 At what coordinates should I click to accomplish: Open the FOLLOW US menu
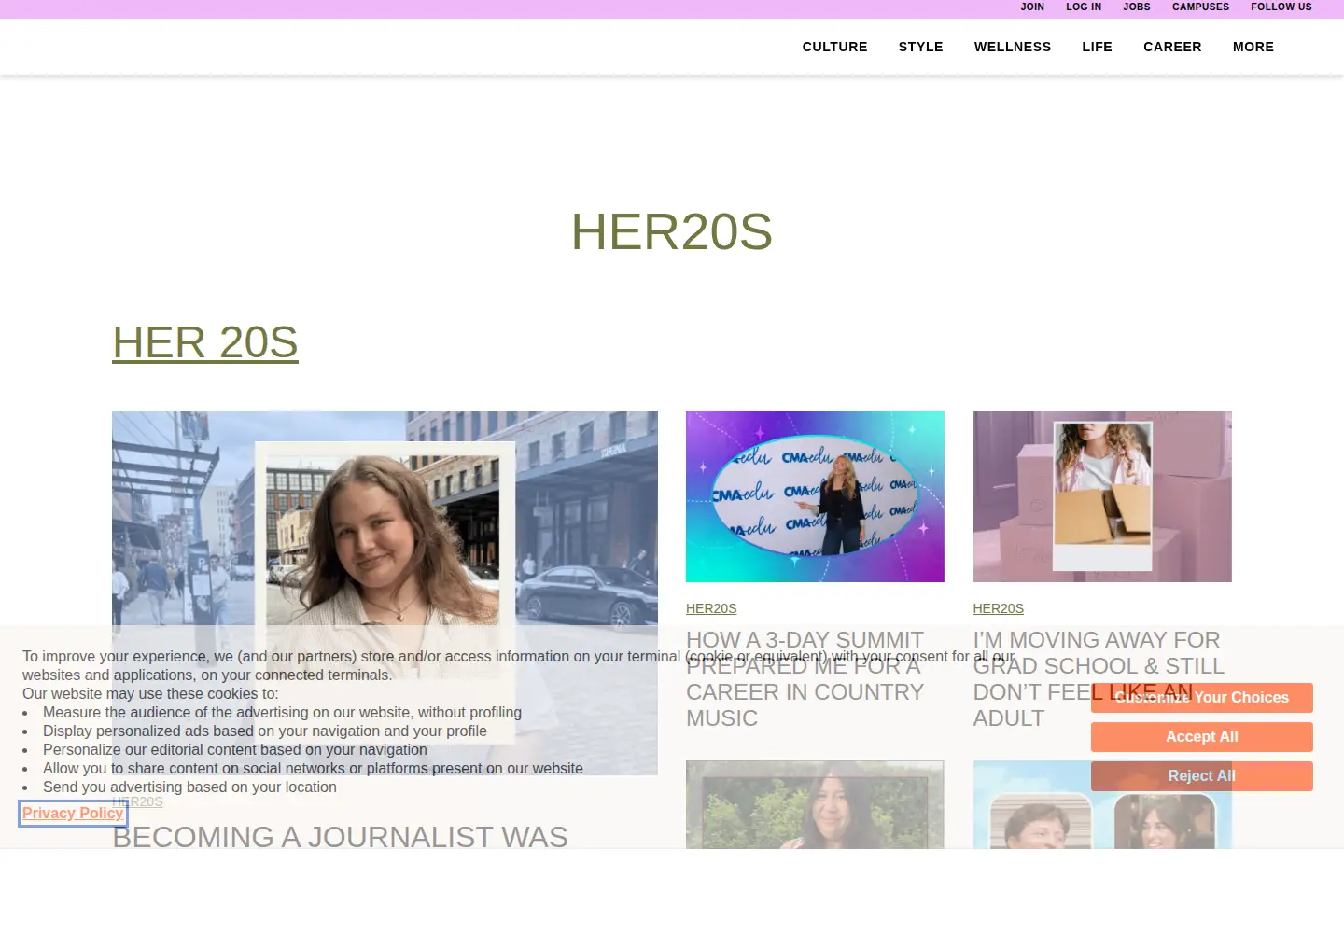click(1281, 7)
